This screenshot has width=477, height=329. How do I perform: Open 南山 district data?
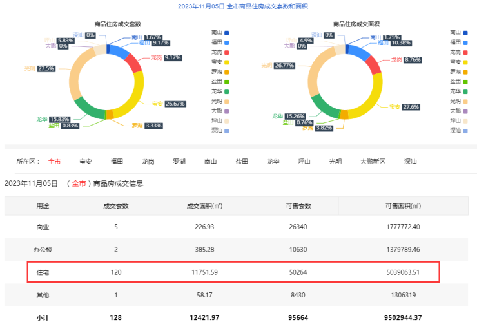click(x=210, y=162)
